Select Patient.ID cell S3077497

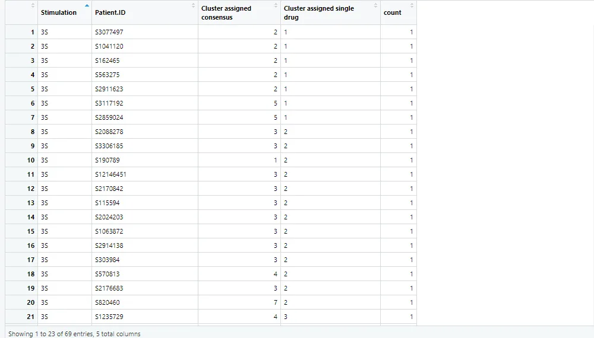tap(109, 32)
